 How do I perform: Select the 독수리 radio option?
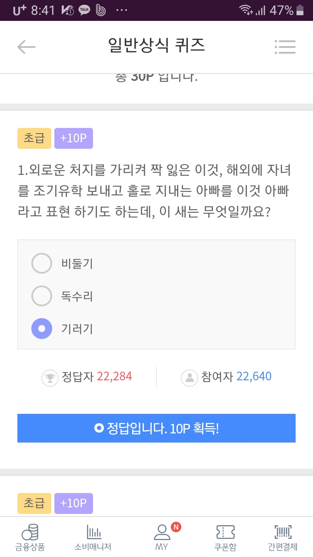(42, 296)
